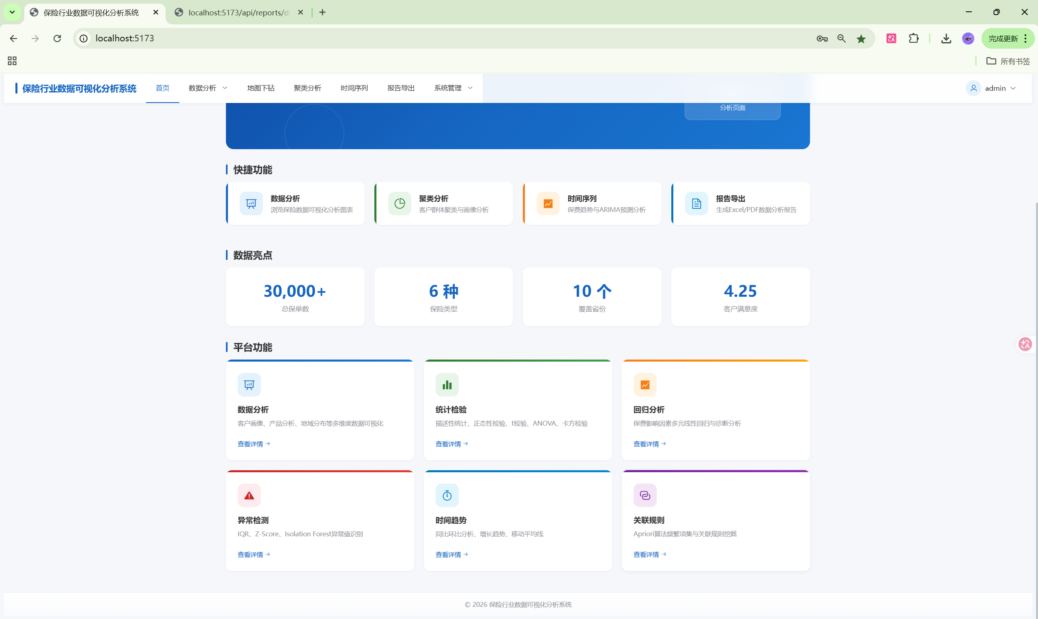Select 时间序列 in the top navigation
This screenshot has width=1038, height=619.
tap(354, 88)
